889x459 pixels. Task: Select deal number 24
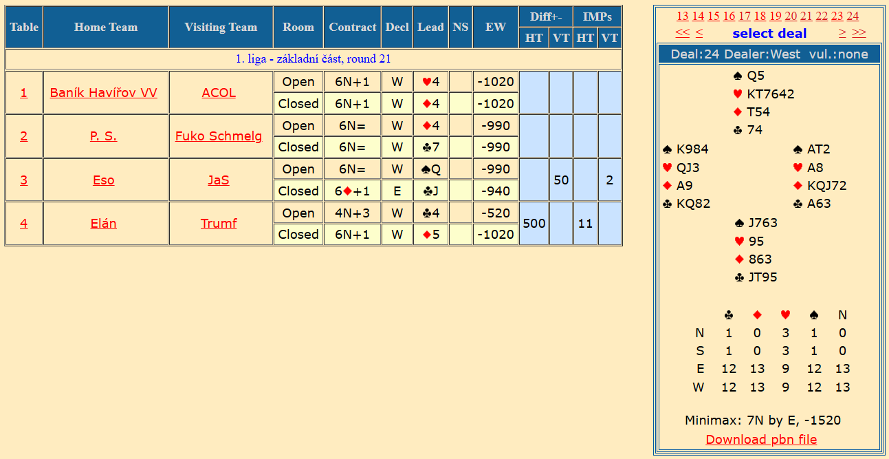(x=853, y=16)
